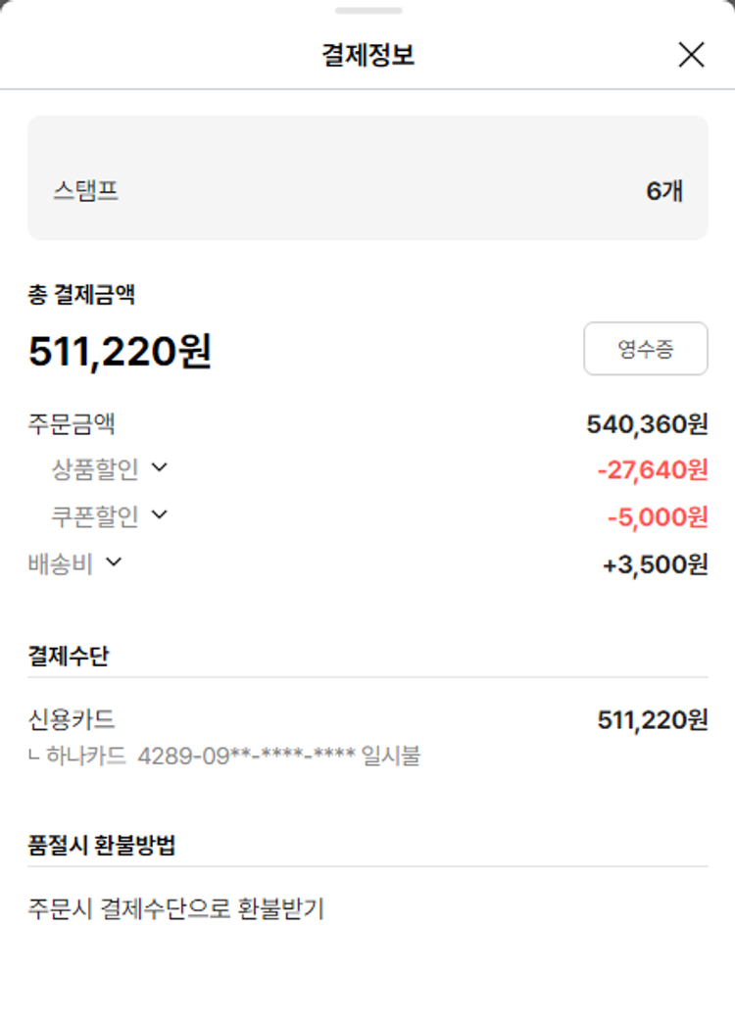Click the large 511,220원 total amount
735x1026 pixels.
click(120, 351)
